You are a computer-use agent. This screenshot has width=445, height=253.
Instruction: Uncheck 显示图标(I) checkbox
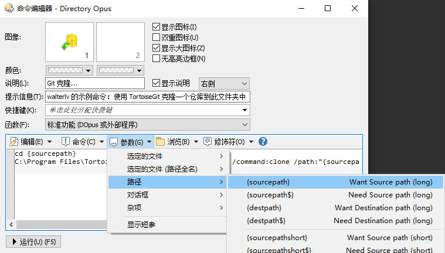click(x=156, y=27)
